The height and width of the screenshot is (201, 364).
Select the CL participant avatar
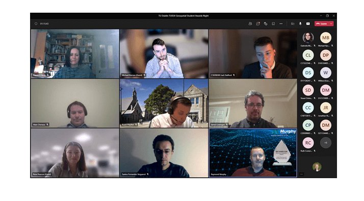308,55
